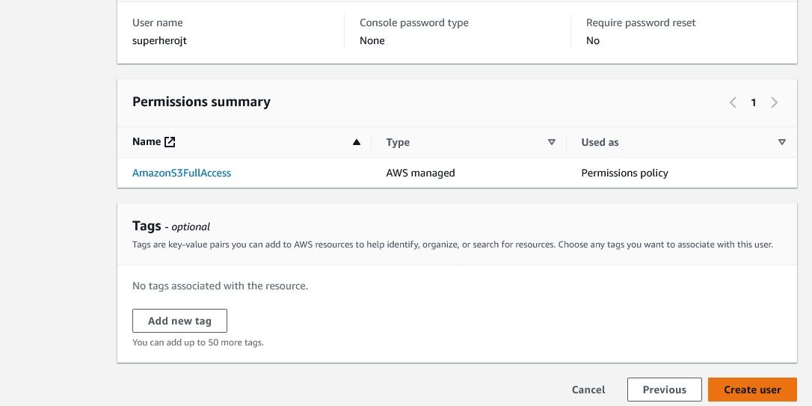The height and width of the screenshot is (406, 812).
Task: Sort by Name using the ascending arrow
Action: point(357,142)
